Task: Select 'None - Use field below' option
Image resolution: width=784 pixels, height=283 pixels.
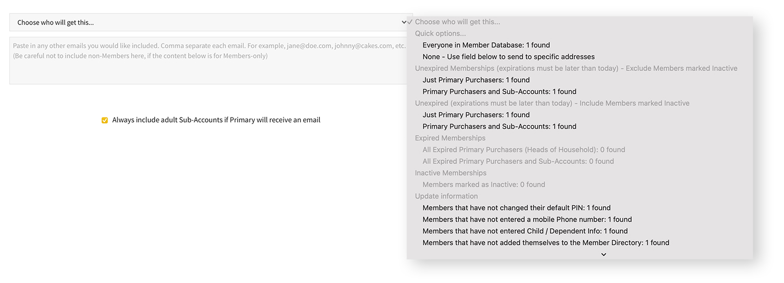Action: pyautogui.click(x=508, y=56)
